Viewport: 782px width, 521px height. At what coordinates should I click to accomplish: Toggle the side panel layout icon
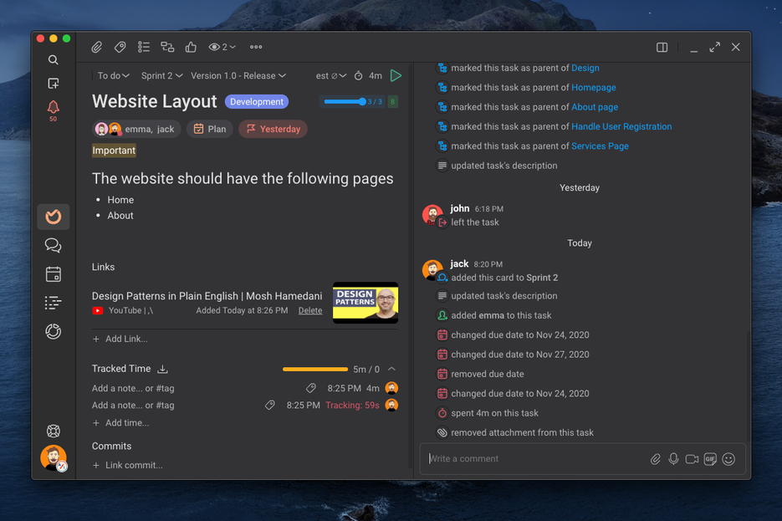click(x=662, y=48)
